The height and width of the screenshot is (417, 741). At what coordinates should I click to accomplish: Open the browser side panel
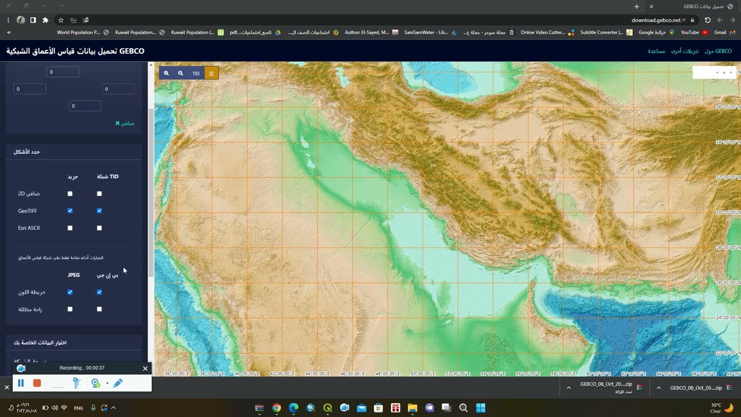tap(33, 20)
